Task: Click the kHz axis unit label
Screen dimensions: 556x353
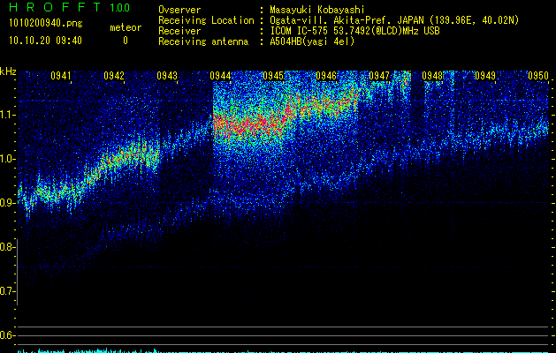Action: pos(8,71)
